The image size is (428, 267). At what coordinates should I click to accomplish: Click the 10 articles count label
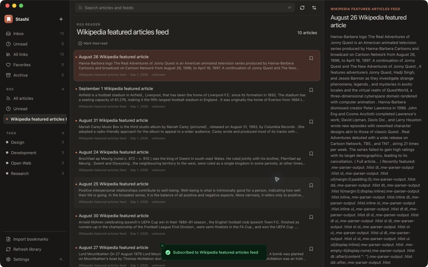(307, 33)
